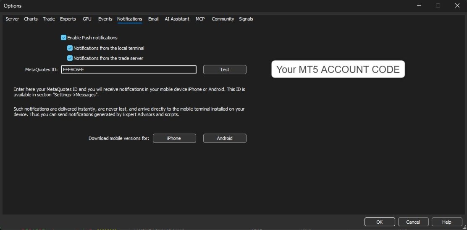Select the GPU tab

(x=87, y=19)
